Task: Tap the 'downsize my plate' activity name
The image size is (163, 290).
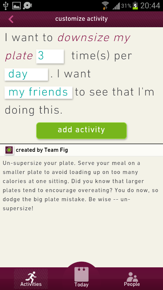Action: [x=68, y=47]
